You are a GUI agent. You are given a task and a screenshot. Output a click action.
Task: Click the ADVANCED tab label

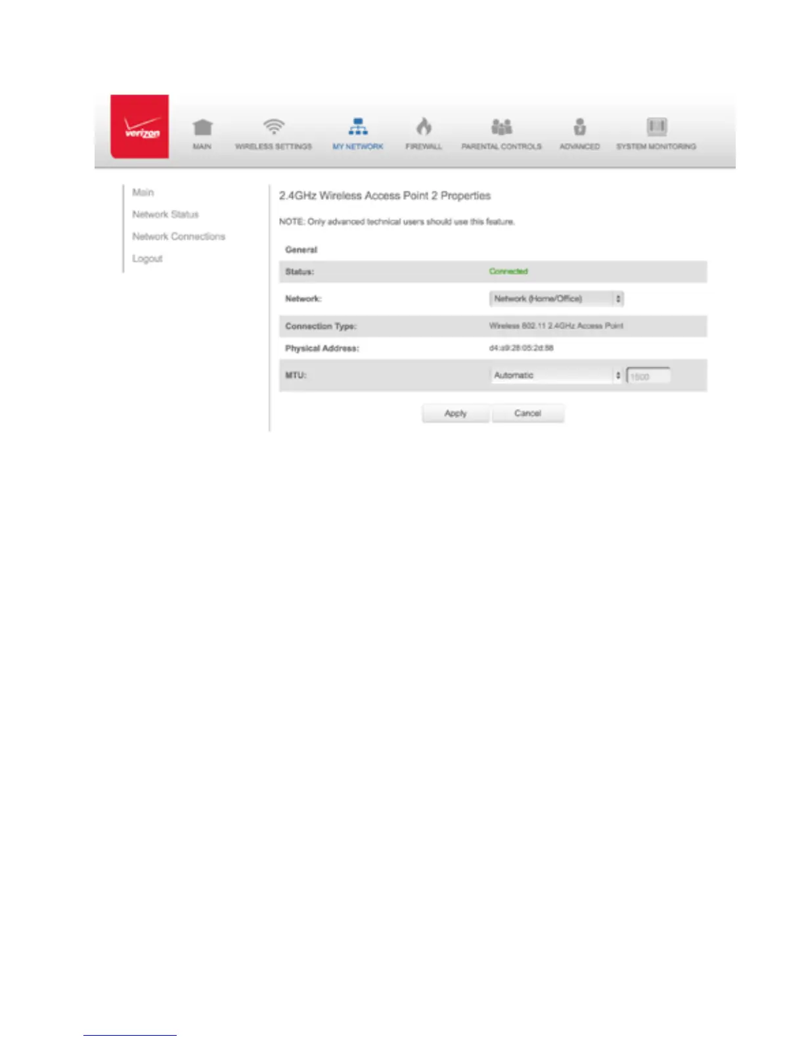click(x=579, y=147)
